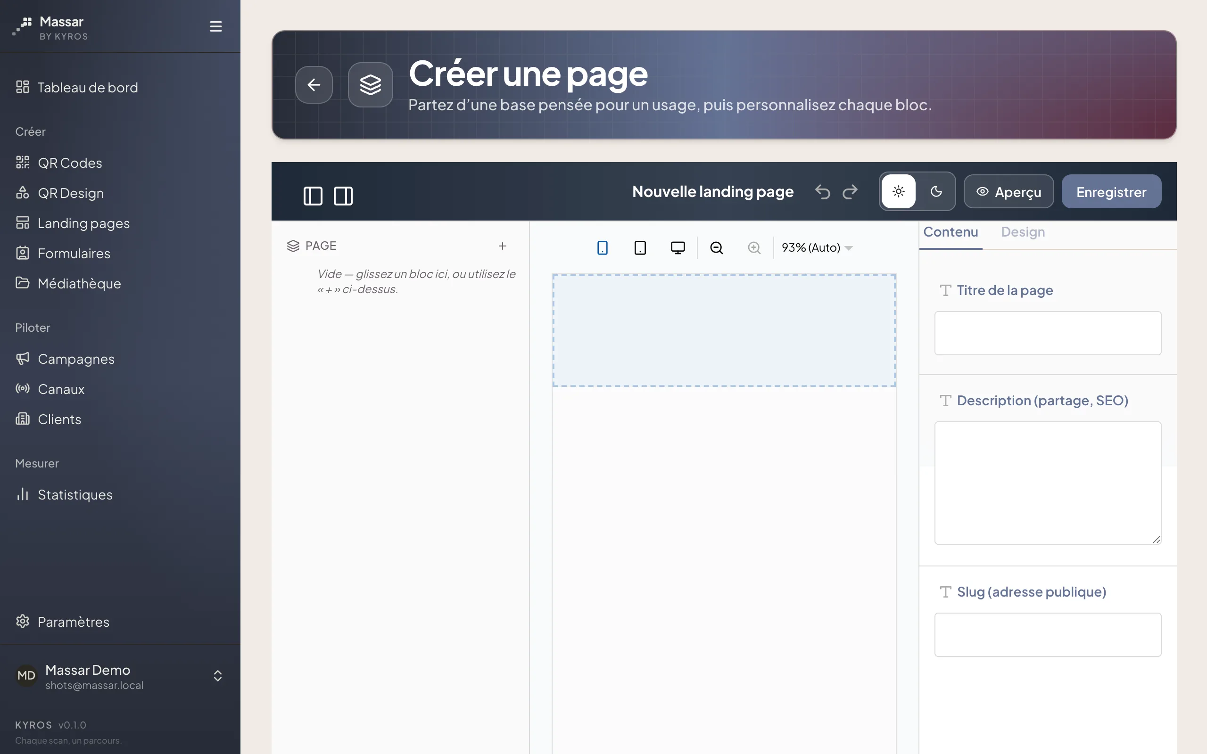
Task: Click the Enregistrer button
Action: (x=1111, y=191)
